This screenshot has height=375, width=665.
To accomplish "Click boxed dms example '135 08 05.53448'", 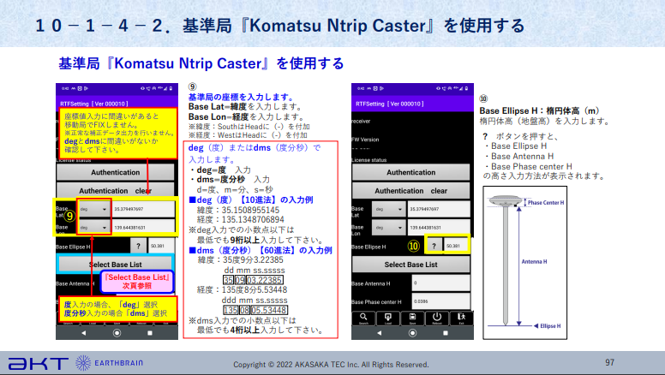I will [255, 310].
